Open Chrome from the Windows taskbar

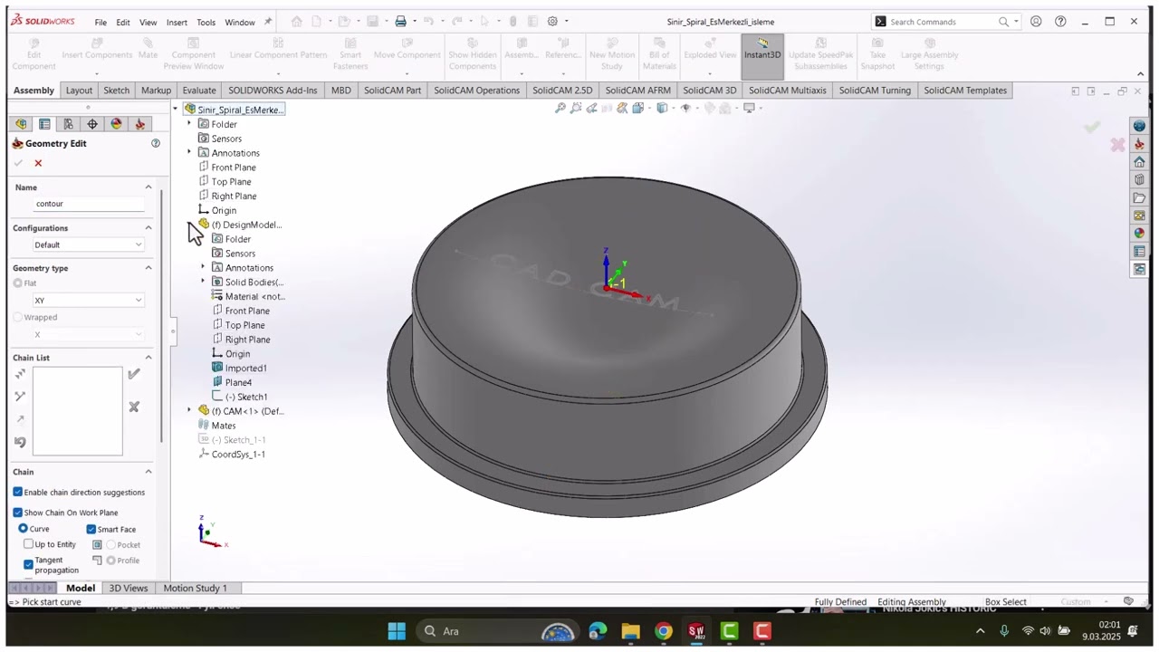click(664, 631)
